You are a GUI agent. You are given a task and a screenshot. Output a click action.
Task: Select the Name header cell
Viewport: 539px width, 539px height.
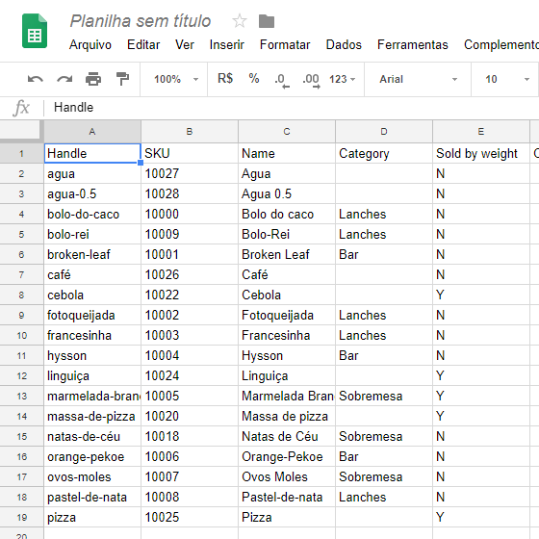[287, 153]
